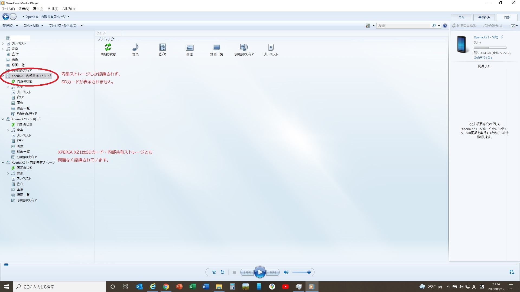The width and height of the screenshot is (520, 292).
Task: Open the ツール(T) menu
Action: (53, 9)
